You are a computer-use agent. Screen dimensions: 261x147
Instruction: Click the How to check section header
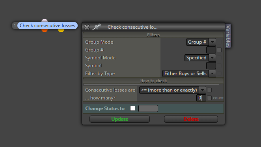[153, 81]
